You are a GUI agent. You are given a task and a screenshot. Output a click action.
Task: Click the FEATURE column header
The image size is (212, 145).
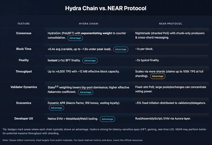[x=24, y=24]
